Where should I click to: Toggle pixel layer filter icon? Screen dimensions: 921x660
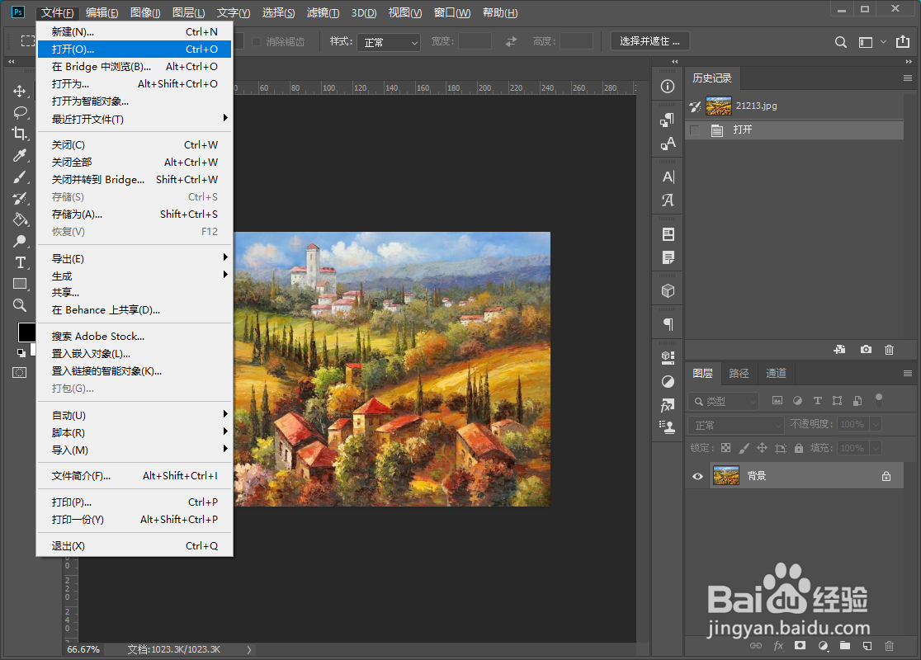click(777, 400)
